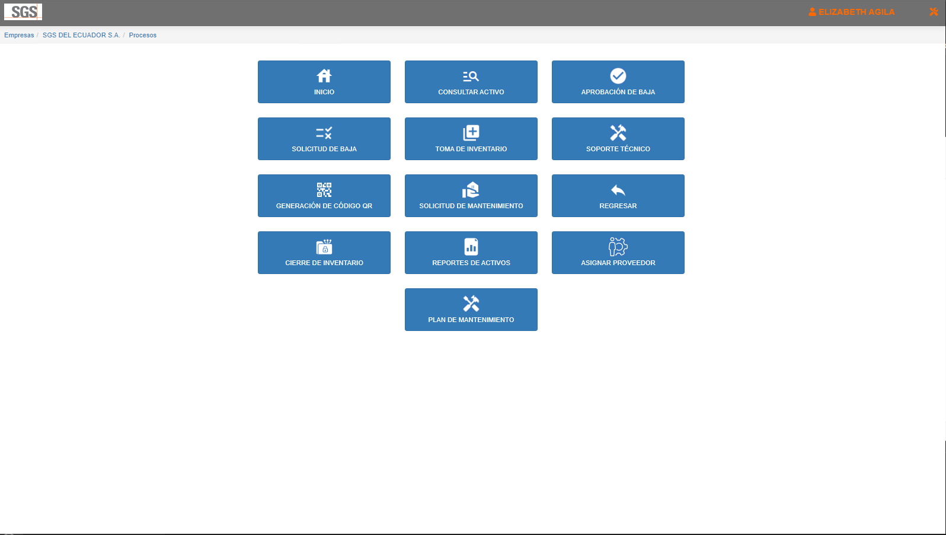Go to Empresas breadcrumb link

(x=19, y=35)
